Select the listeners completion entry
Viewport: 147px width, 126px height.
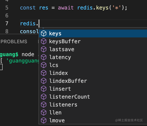93,104
